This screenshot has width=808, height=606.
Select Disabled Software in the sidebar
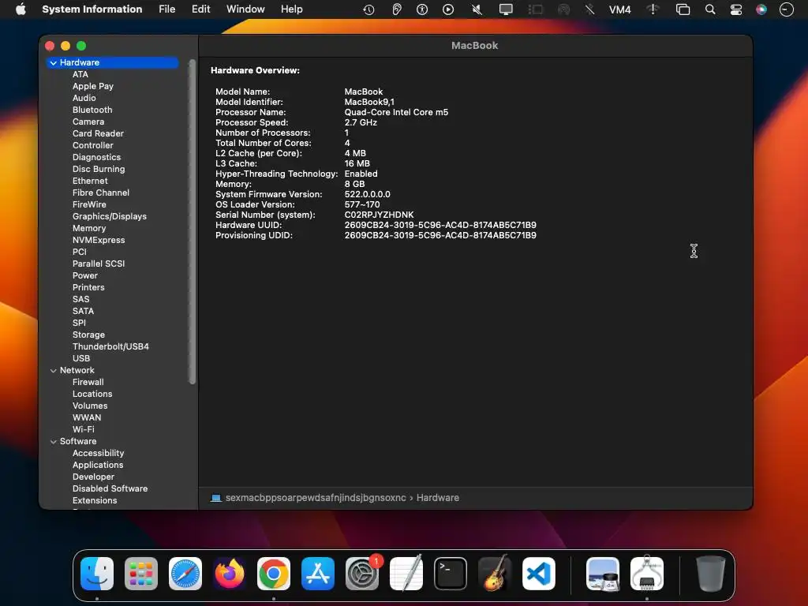coord(110,488)
